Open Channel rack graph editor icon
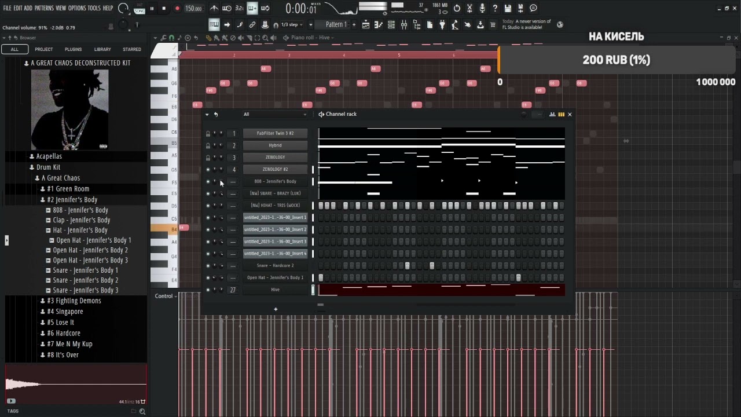This screenshot has height=417, width=741. [552, 114]
